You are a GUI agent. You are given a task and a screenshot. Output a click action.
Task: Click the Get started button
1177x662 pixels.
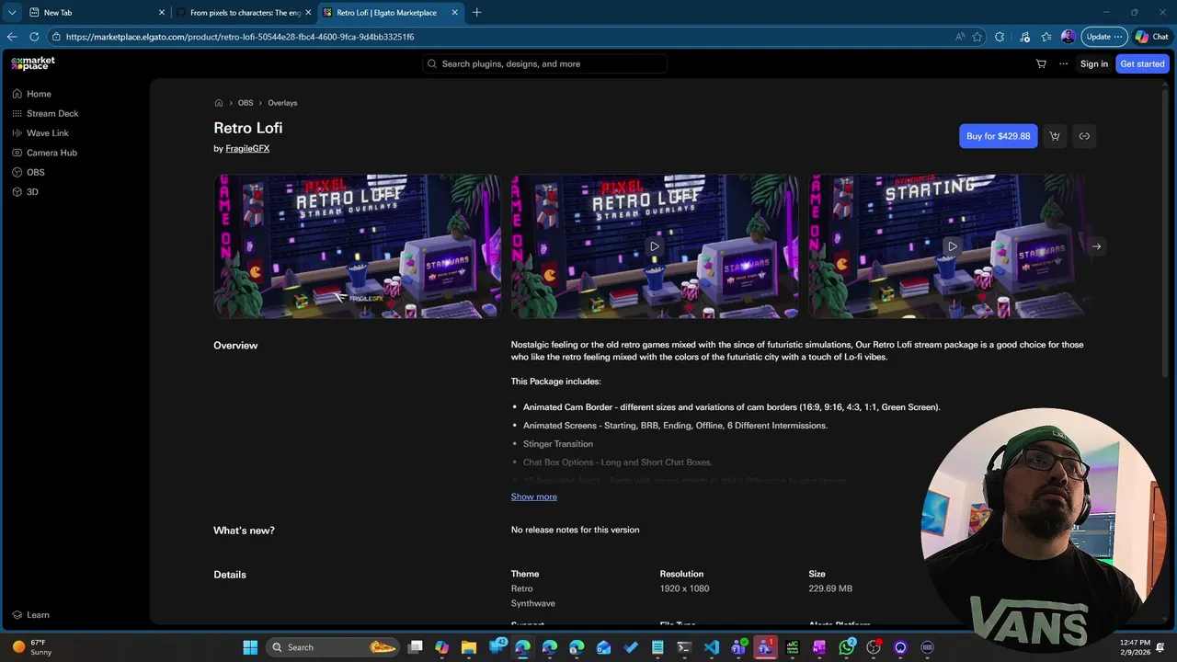tap(1142, 63)
